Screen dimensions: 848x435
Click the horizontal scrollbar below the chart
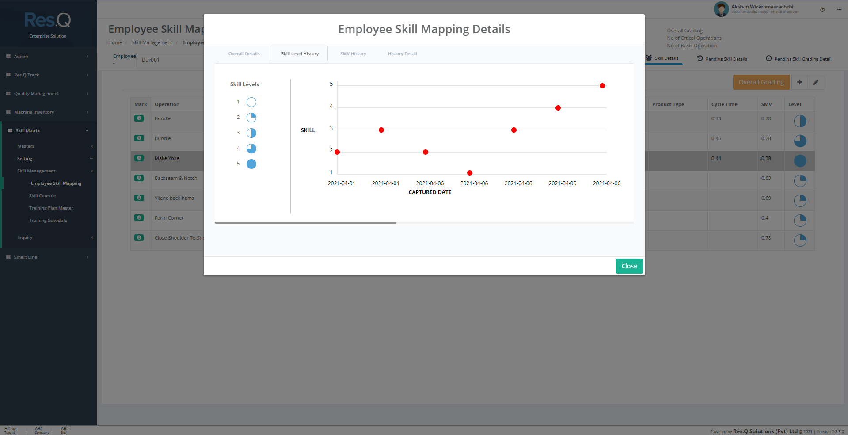305,222
